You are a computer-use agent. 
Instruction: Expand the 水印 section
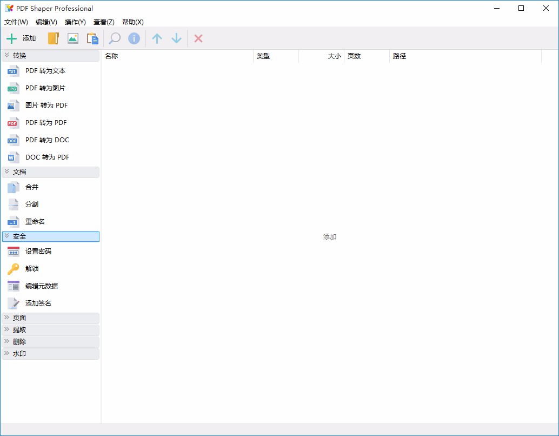[x=18, y=353]
